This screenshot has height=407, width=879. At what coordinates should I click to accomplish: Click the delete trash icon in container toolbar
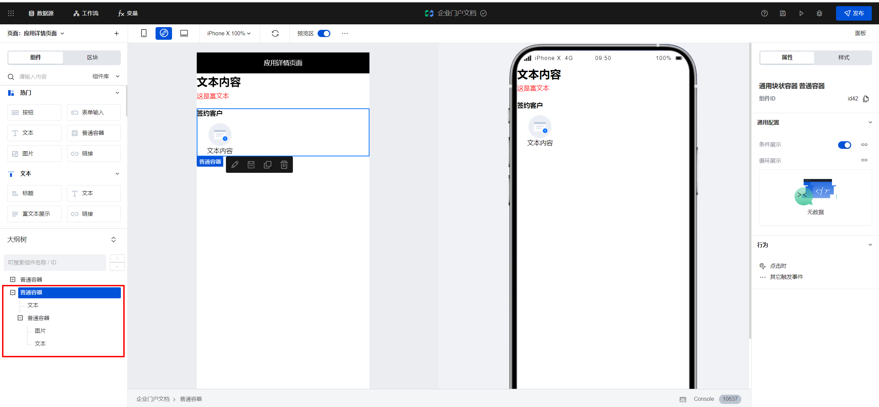point(284,165)
